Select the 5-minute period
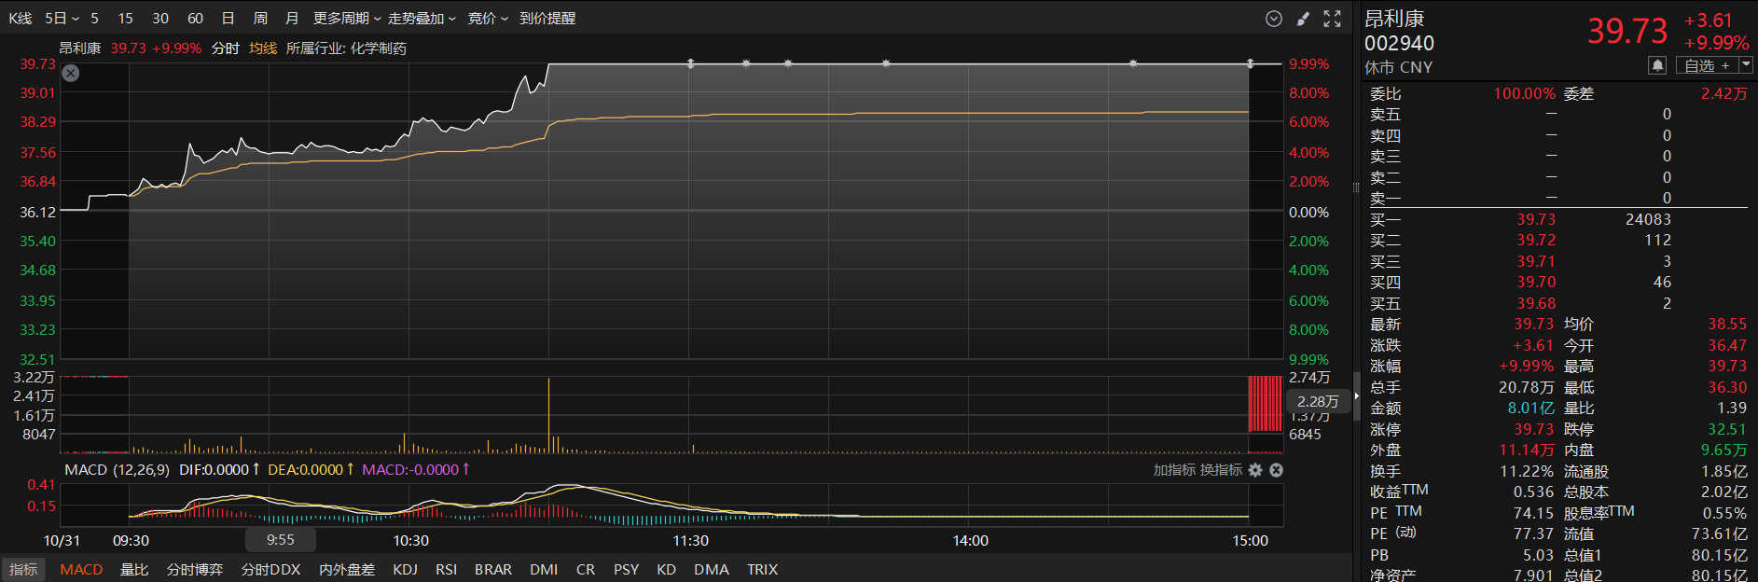The height and width of the screenshot is (582, 1758). click(x=94, y=19)
